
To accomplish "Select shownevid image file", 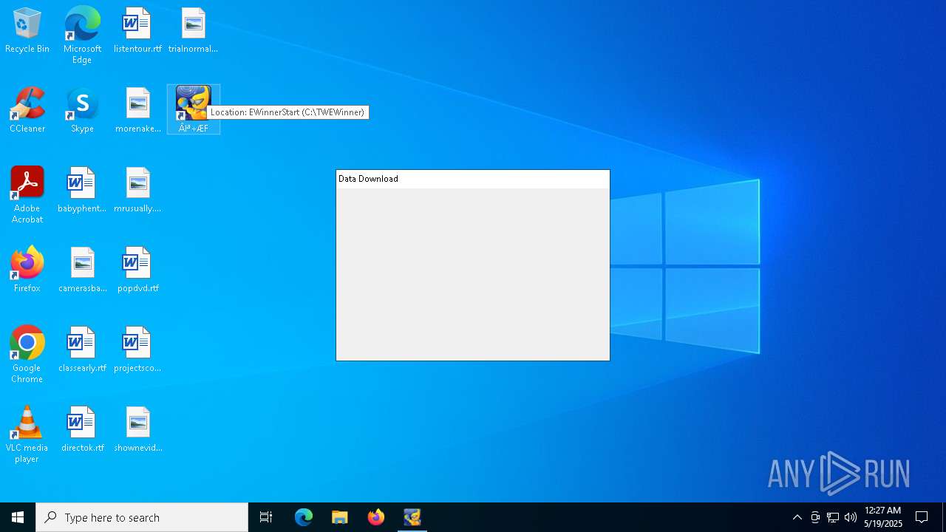I will 137,429.
